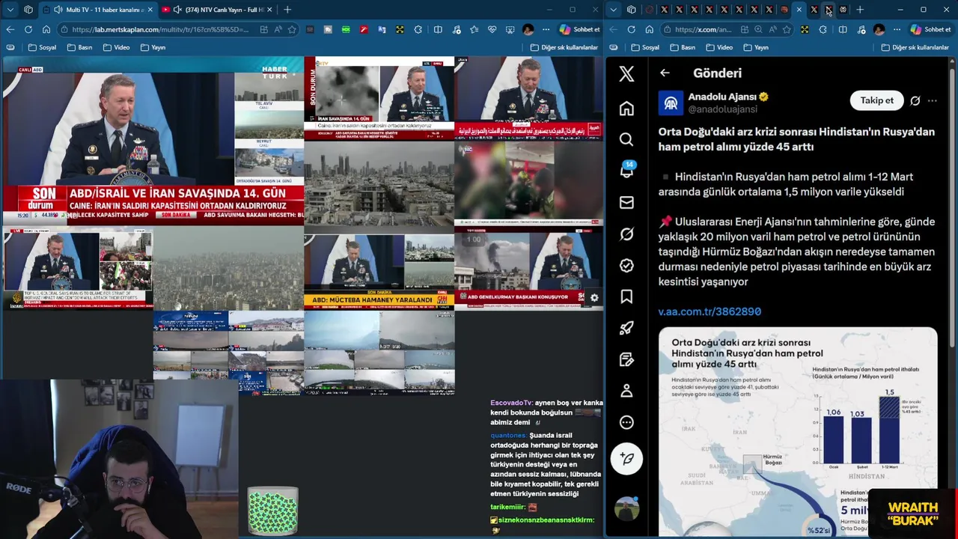Open Read aloud icon in Multi TV address bar
Viewport: 958px width, 539px height.
278,29
